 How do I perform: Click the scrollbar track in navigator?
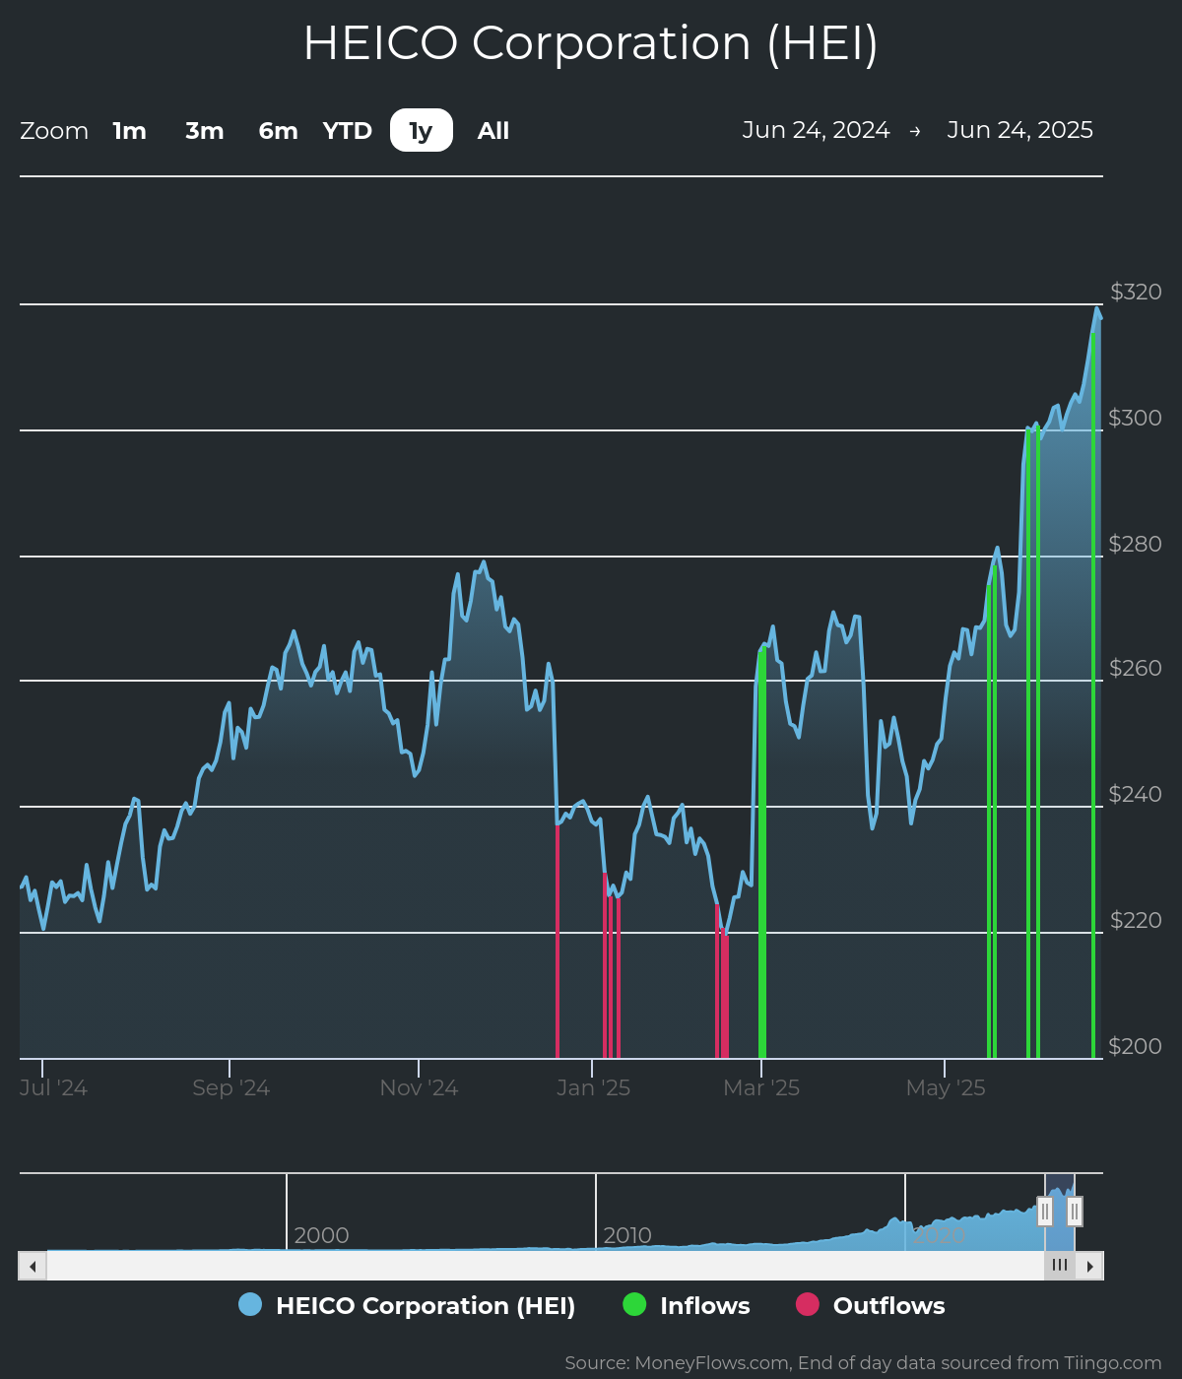[x=545, y=1266]
